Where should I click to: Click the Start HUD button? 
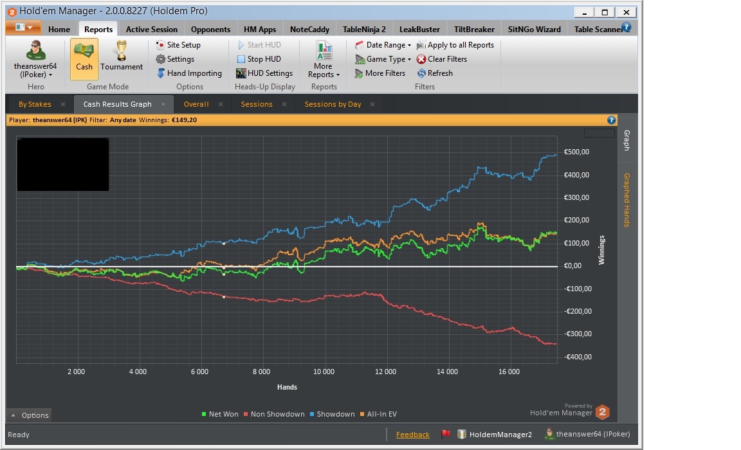pyautogui.click(x=259, y=45)
